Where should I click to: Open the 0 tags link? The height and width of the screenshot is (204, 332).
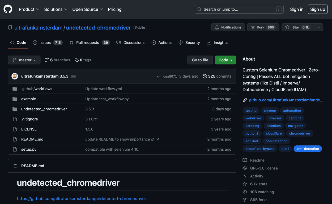(x=83, y=60)
